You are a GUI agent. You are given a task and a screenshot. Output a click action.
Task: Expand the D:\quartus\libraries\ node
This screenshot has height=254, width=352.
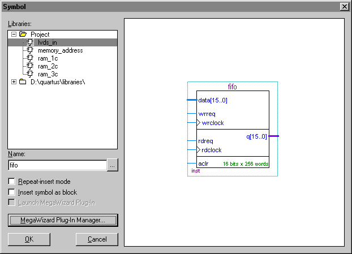14,82
